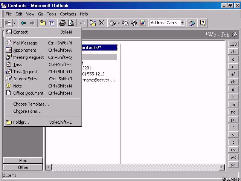Viewport: 241px width, 181px height.
Task: Jump to c index tab
Action: tap(233, 59)
